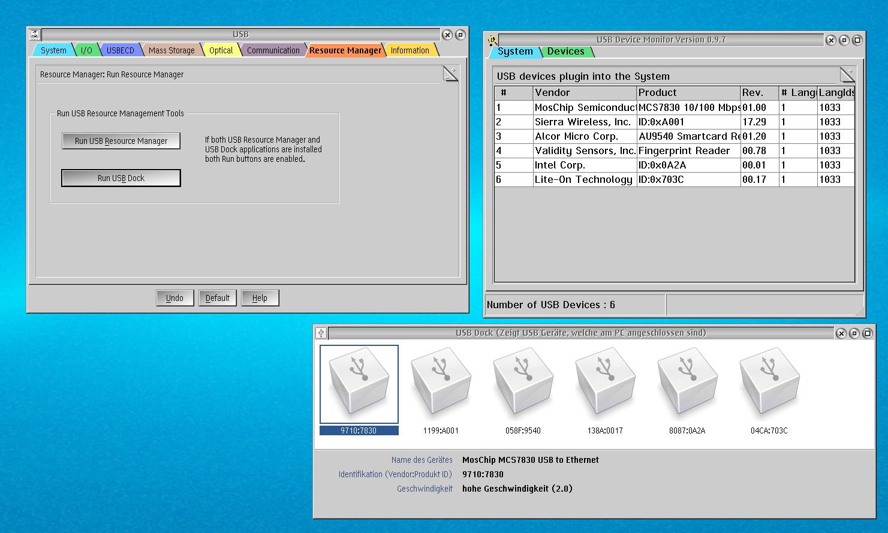Open the USBECD tab
Image resolution: width=888 pixels, height=533 pixels.
point(121,50)
